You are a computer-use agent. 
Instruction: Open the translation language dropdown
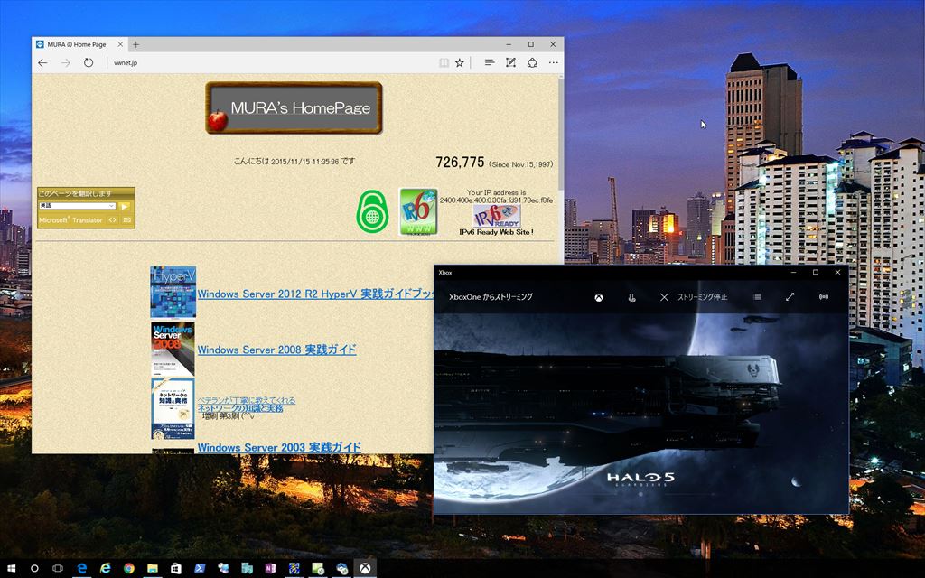tap(77, 206)
